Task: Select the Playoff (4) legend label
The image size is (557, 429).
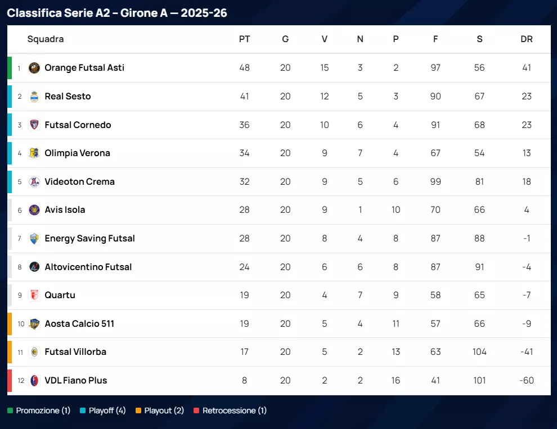Action: click(107, 411)
